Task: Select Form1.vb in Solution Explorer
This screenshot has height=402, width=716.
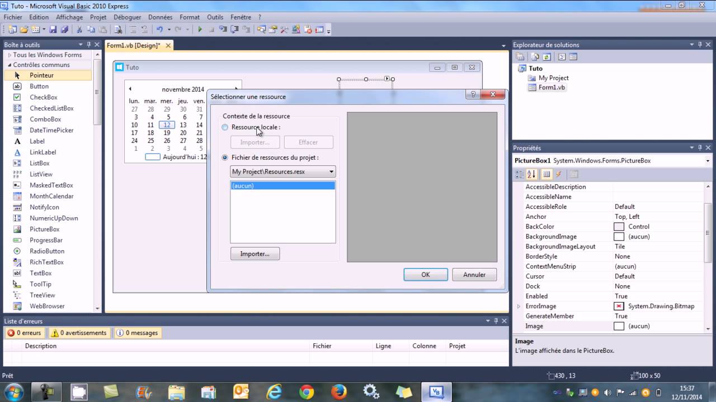Action: (x=552, y=88)
